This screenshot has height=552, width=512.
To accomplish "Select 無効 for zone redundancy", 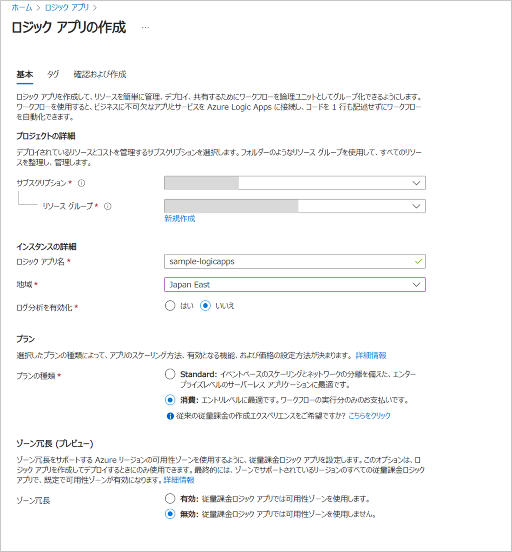I will [170, 514].
